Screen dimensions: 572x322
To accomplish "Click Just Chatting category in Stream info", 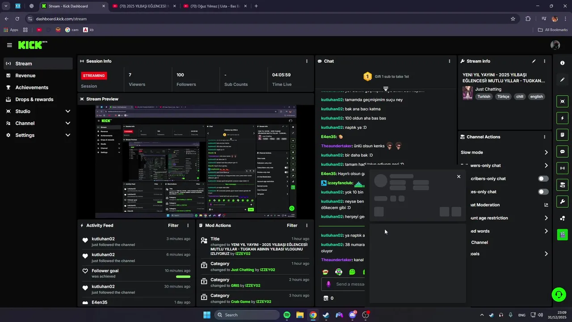I will [488, 89].
